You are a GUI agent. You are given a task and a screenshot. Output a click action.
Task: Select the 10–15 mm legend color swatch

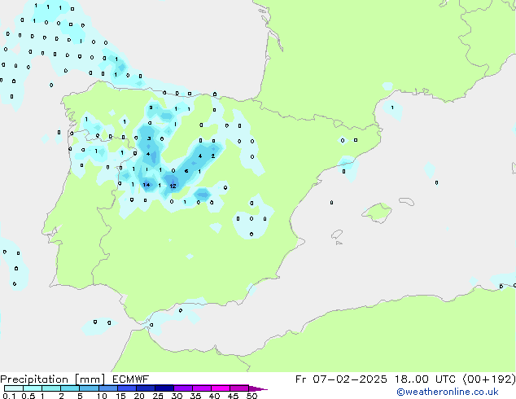click(x=107, y=388)
